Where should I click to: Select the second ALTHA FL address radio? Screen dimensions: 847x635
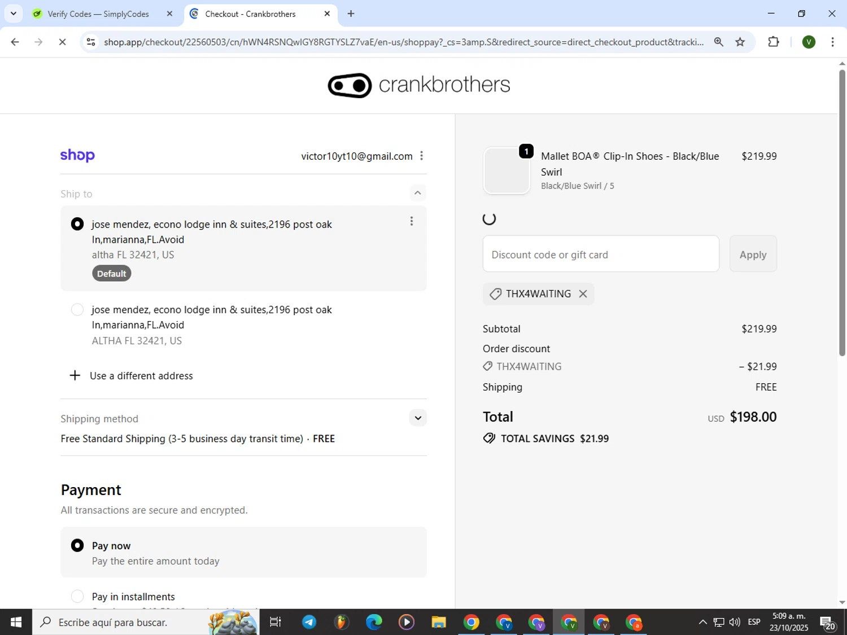77,309
